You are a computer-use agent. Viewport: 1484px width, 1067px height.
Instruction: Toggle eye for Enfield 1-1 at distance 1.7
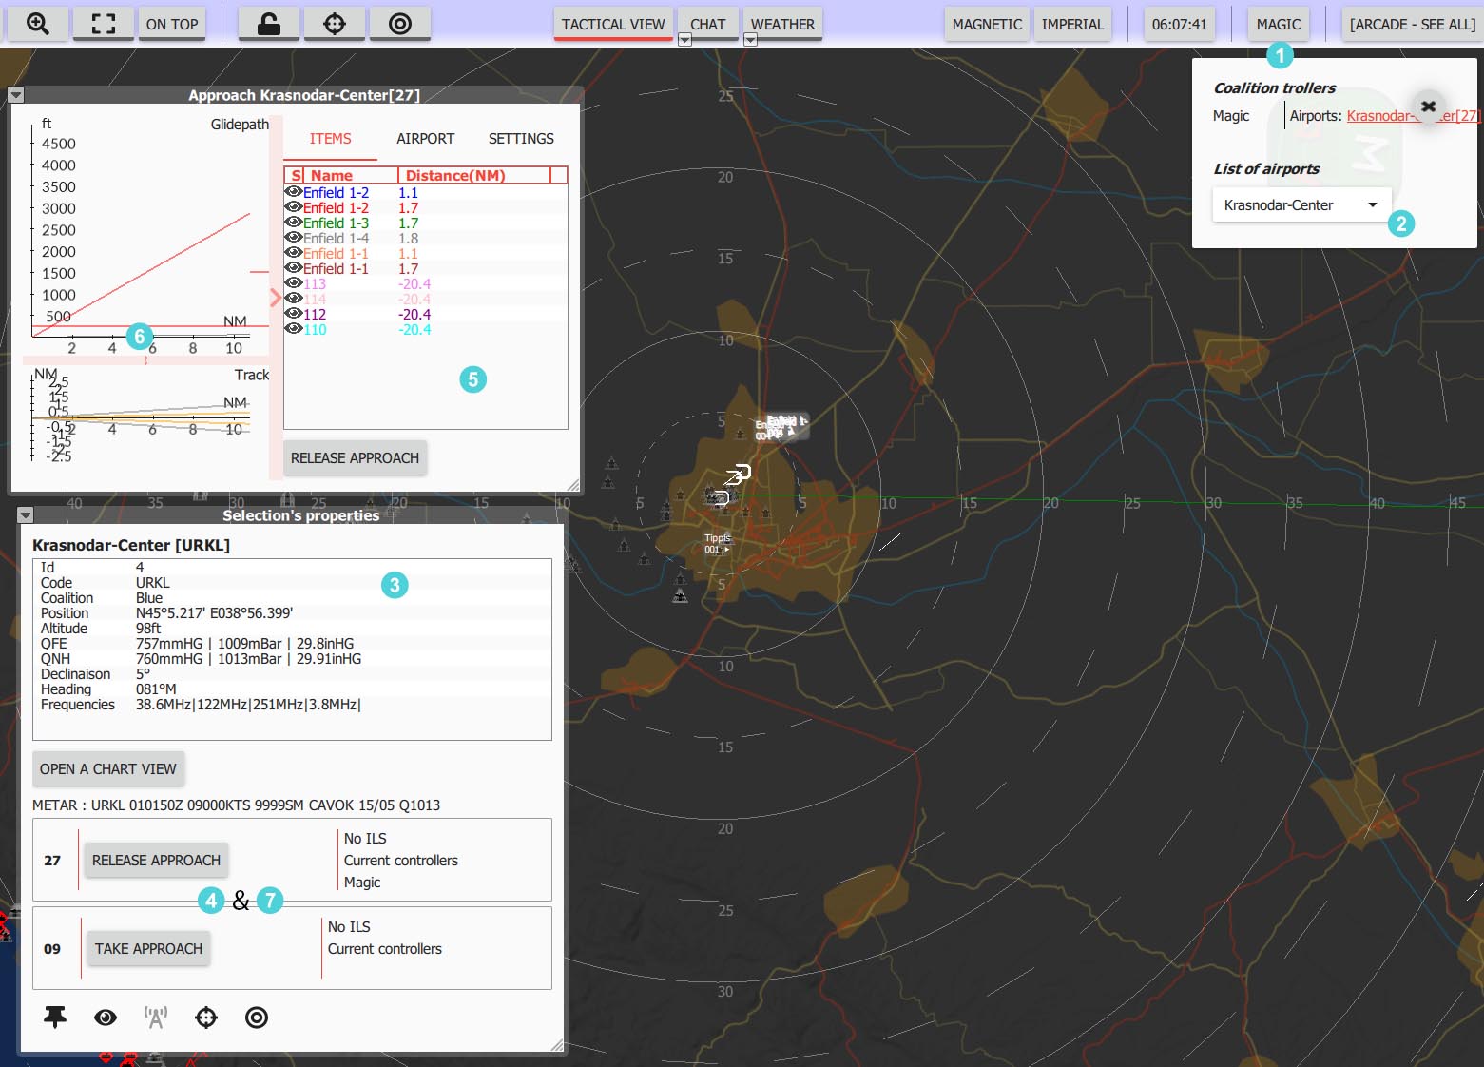click(x=294, y=268)
